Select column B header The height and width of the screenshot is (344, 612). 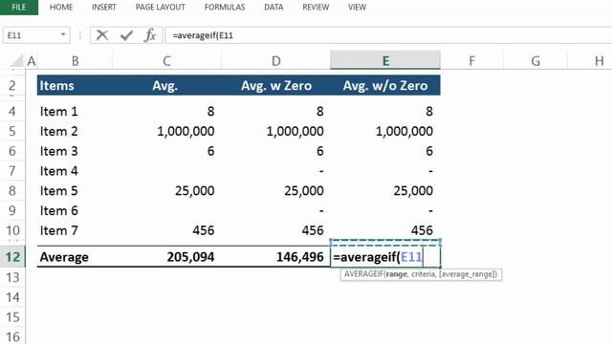pyautogui.click(x=75, y=61)
